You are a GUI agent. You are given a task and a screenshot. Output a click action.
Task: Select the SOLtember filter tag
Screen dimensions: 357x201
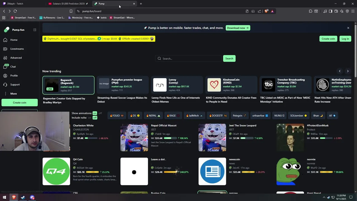298,116
